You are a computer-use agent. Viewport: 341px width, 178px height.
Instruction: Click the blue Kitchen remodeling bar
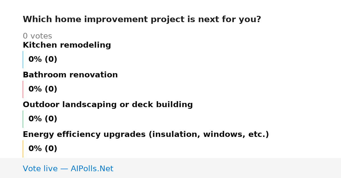(23, 60)
